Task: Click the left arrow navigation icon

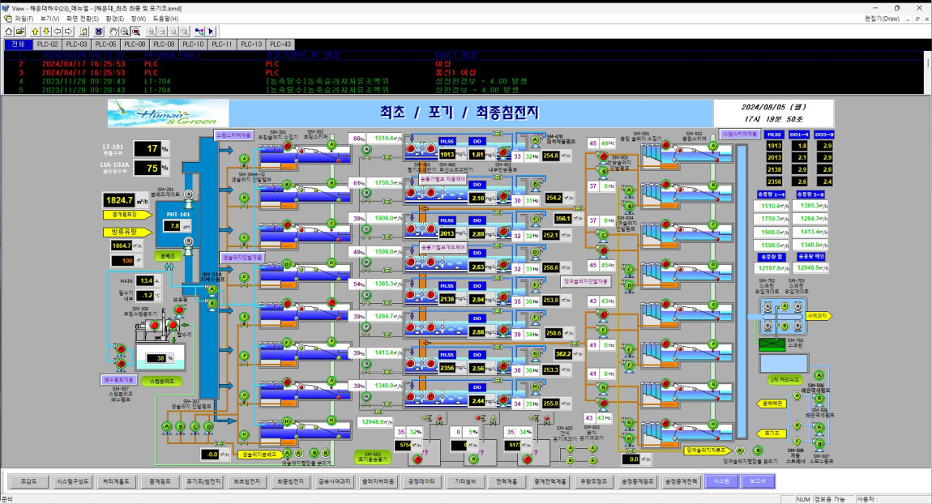Action: click(x=58, y=31)
